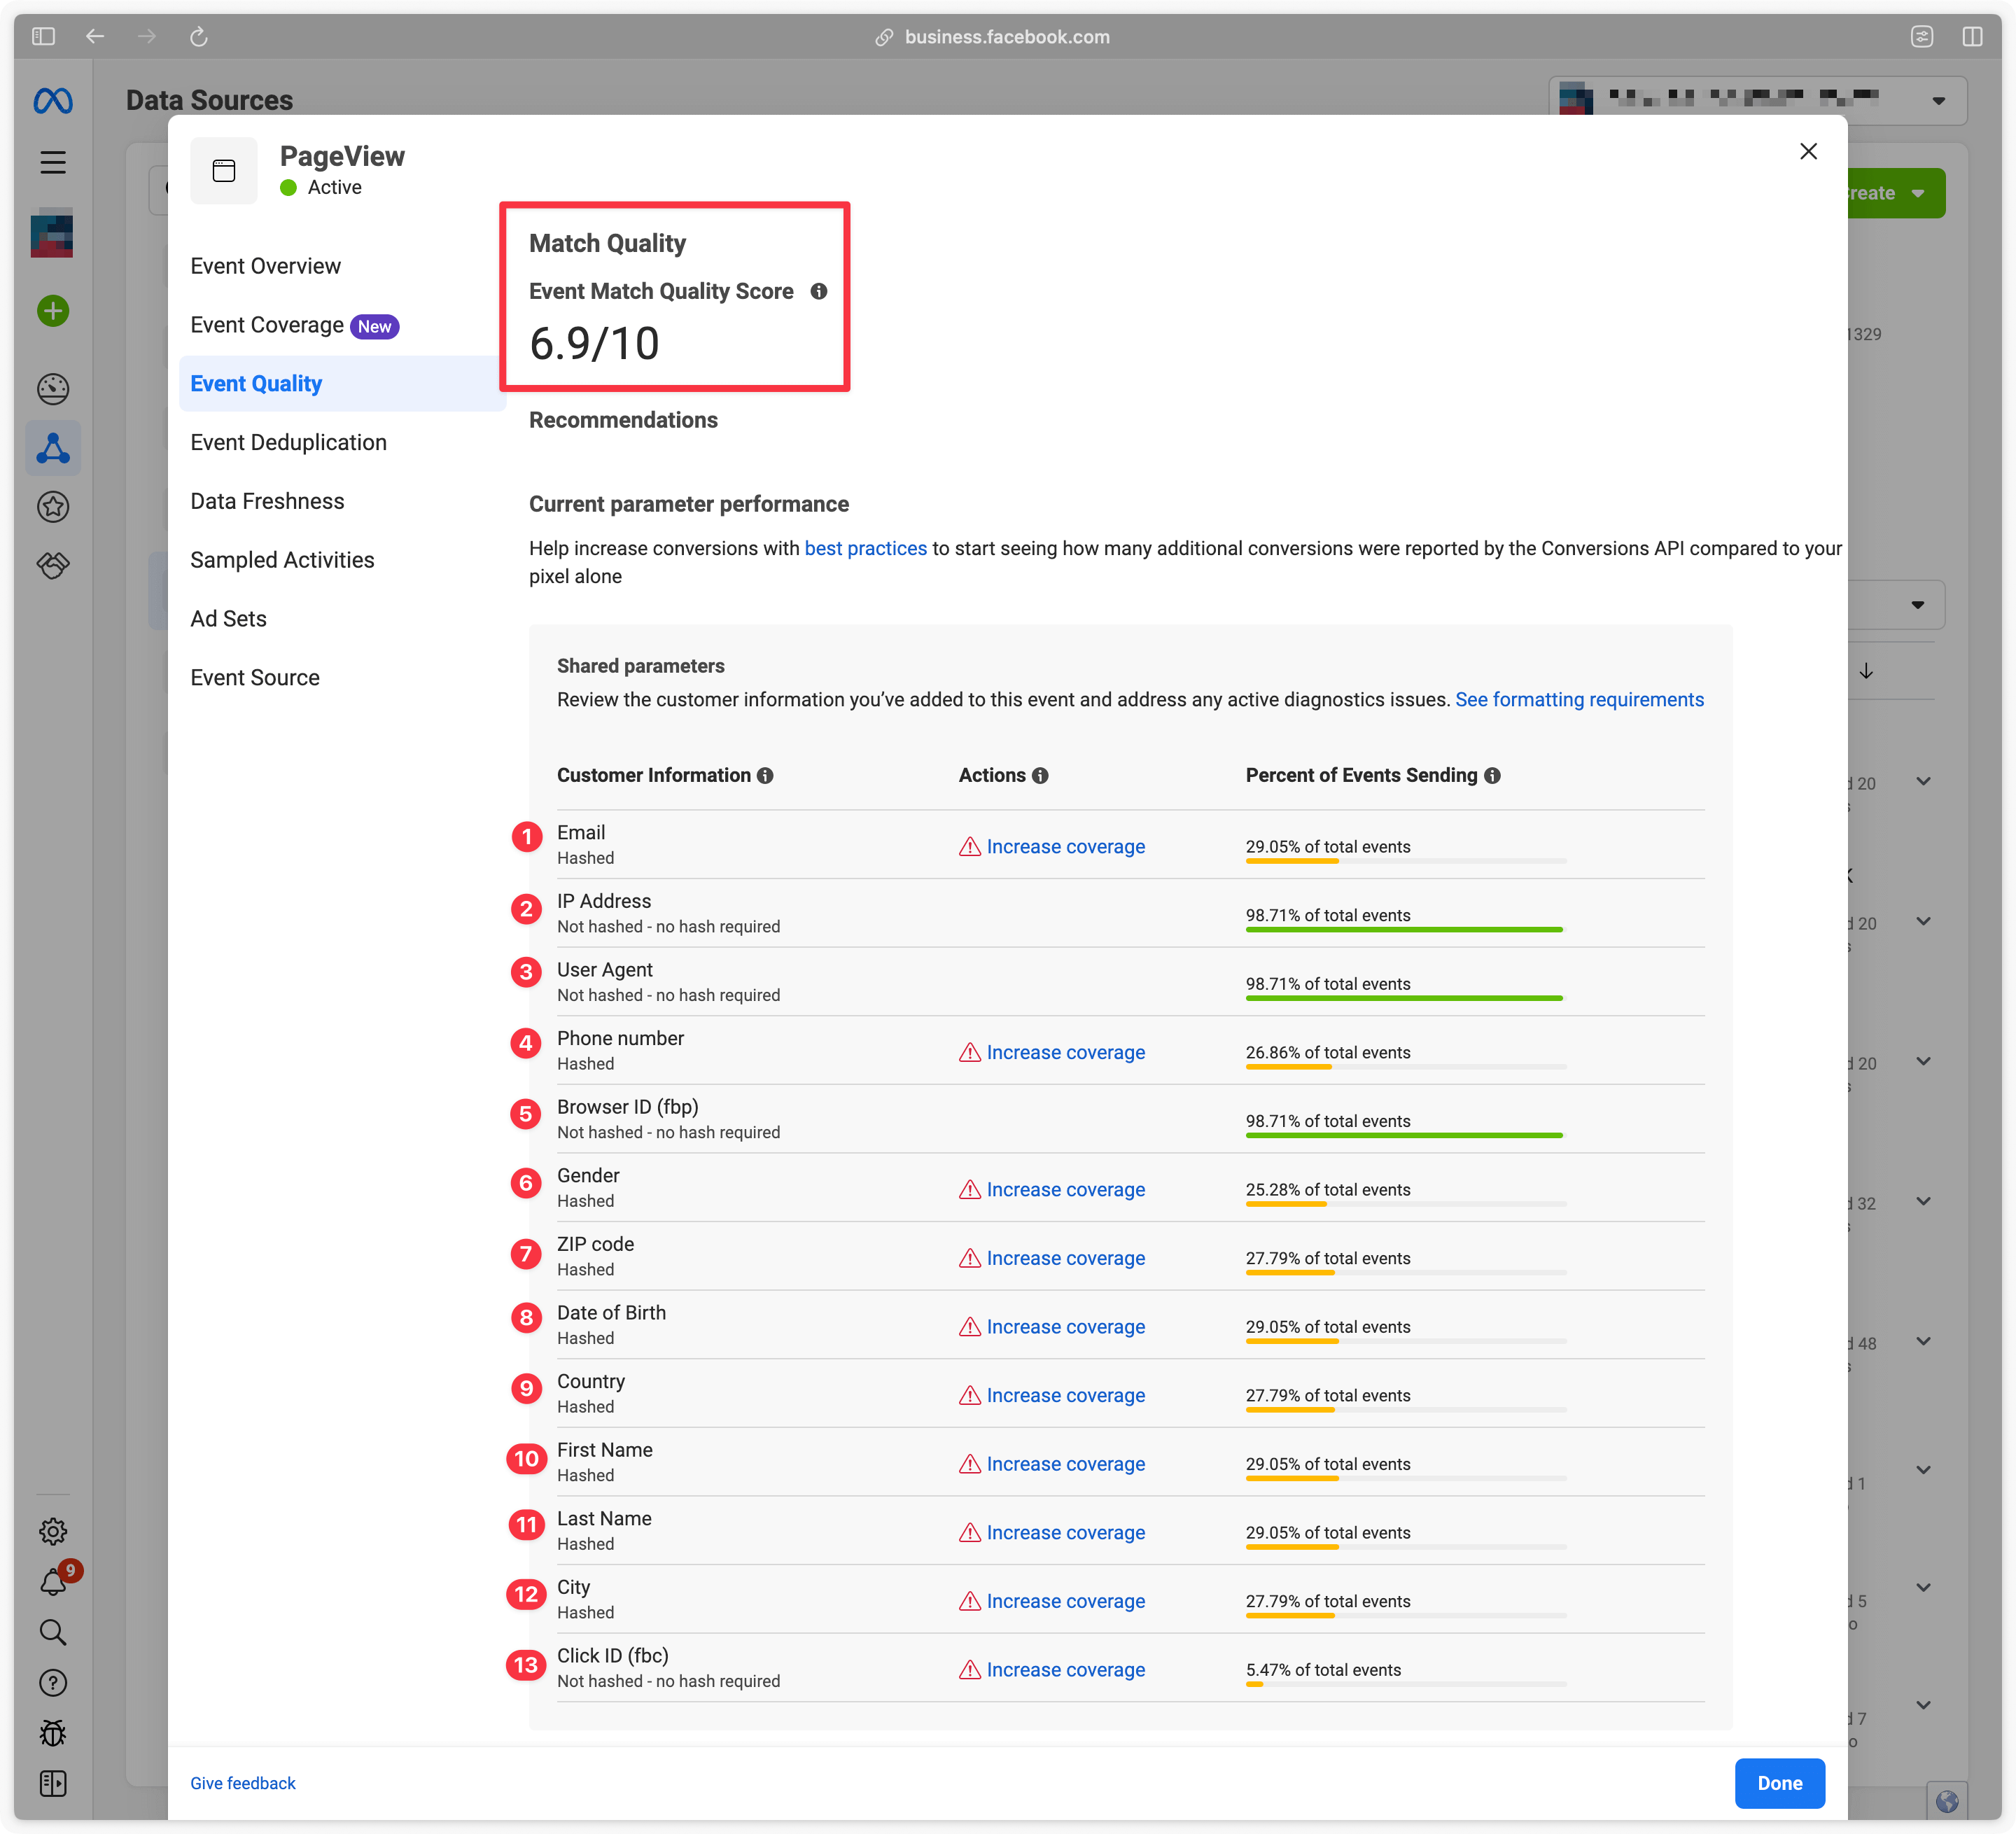The width and height of the screenshot is (2016, 1834).
Task: Click info icon next to Percent of Events Sending
Action: click(1492, 776)
